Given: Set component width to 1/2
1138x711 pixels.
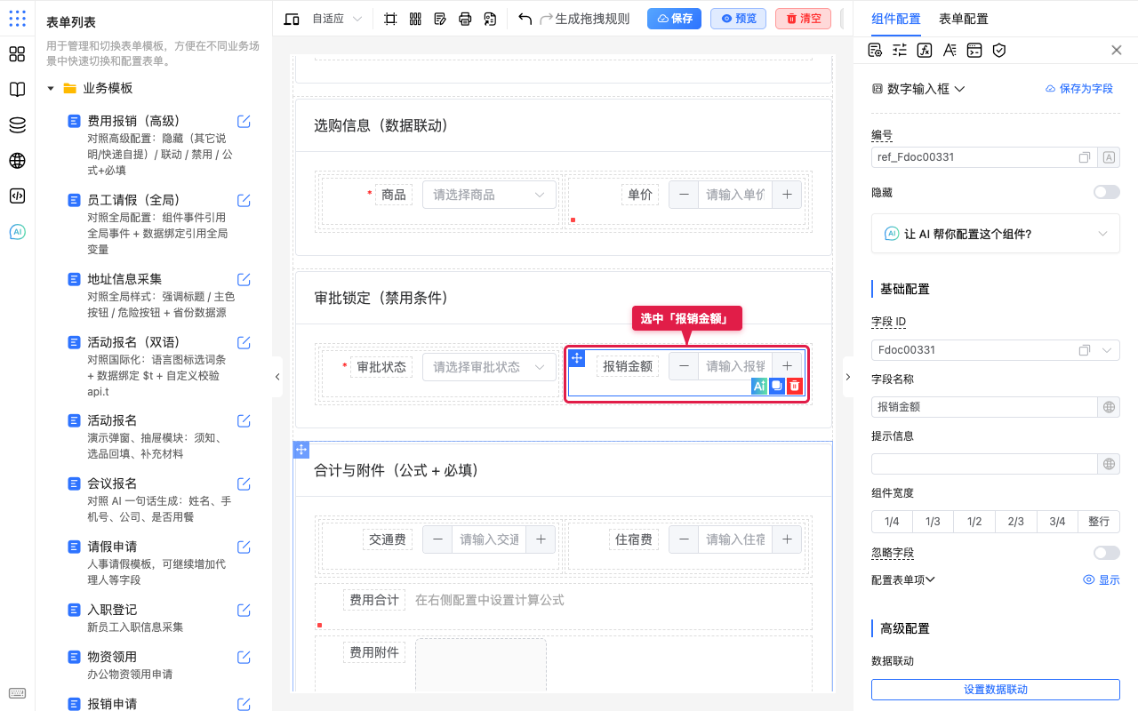Looking at the screenshot, I should 974,522.
